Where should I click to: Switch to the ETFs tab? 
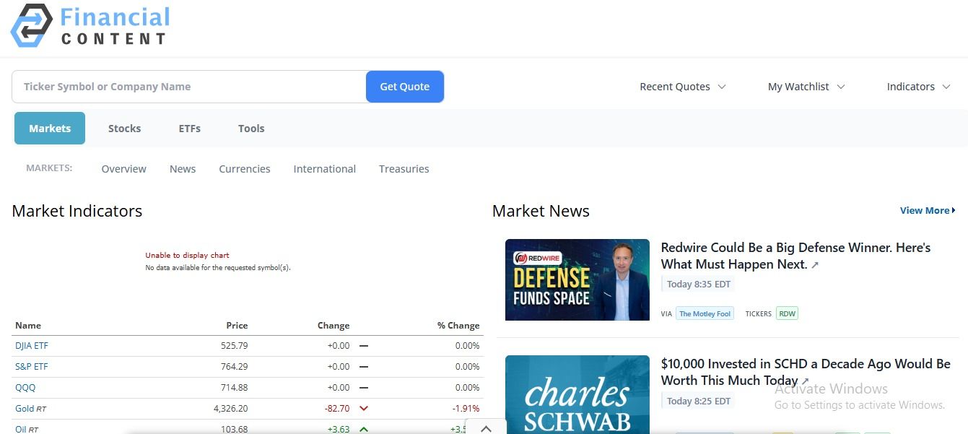(x=190, y=129)
